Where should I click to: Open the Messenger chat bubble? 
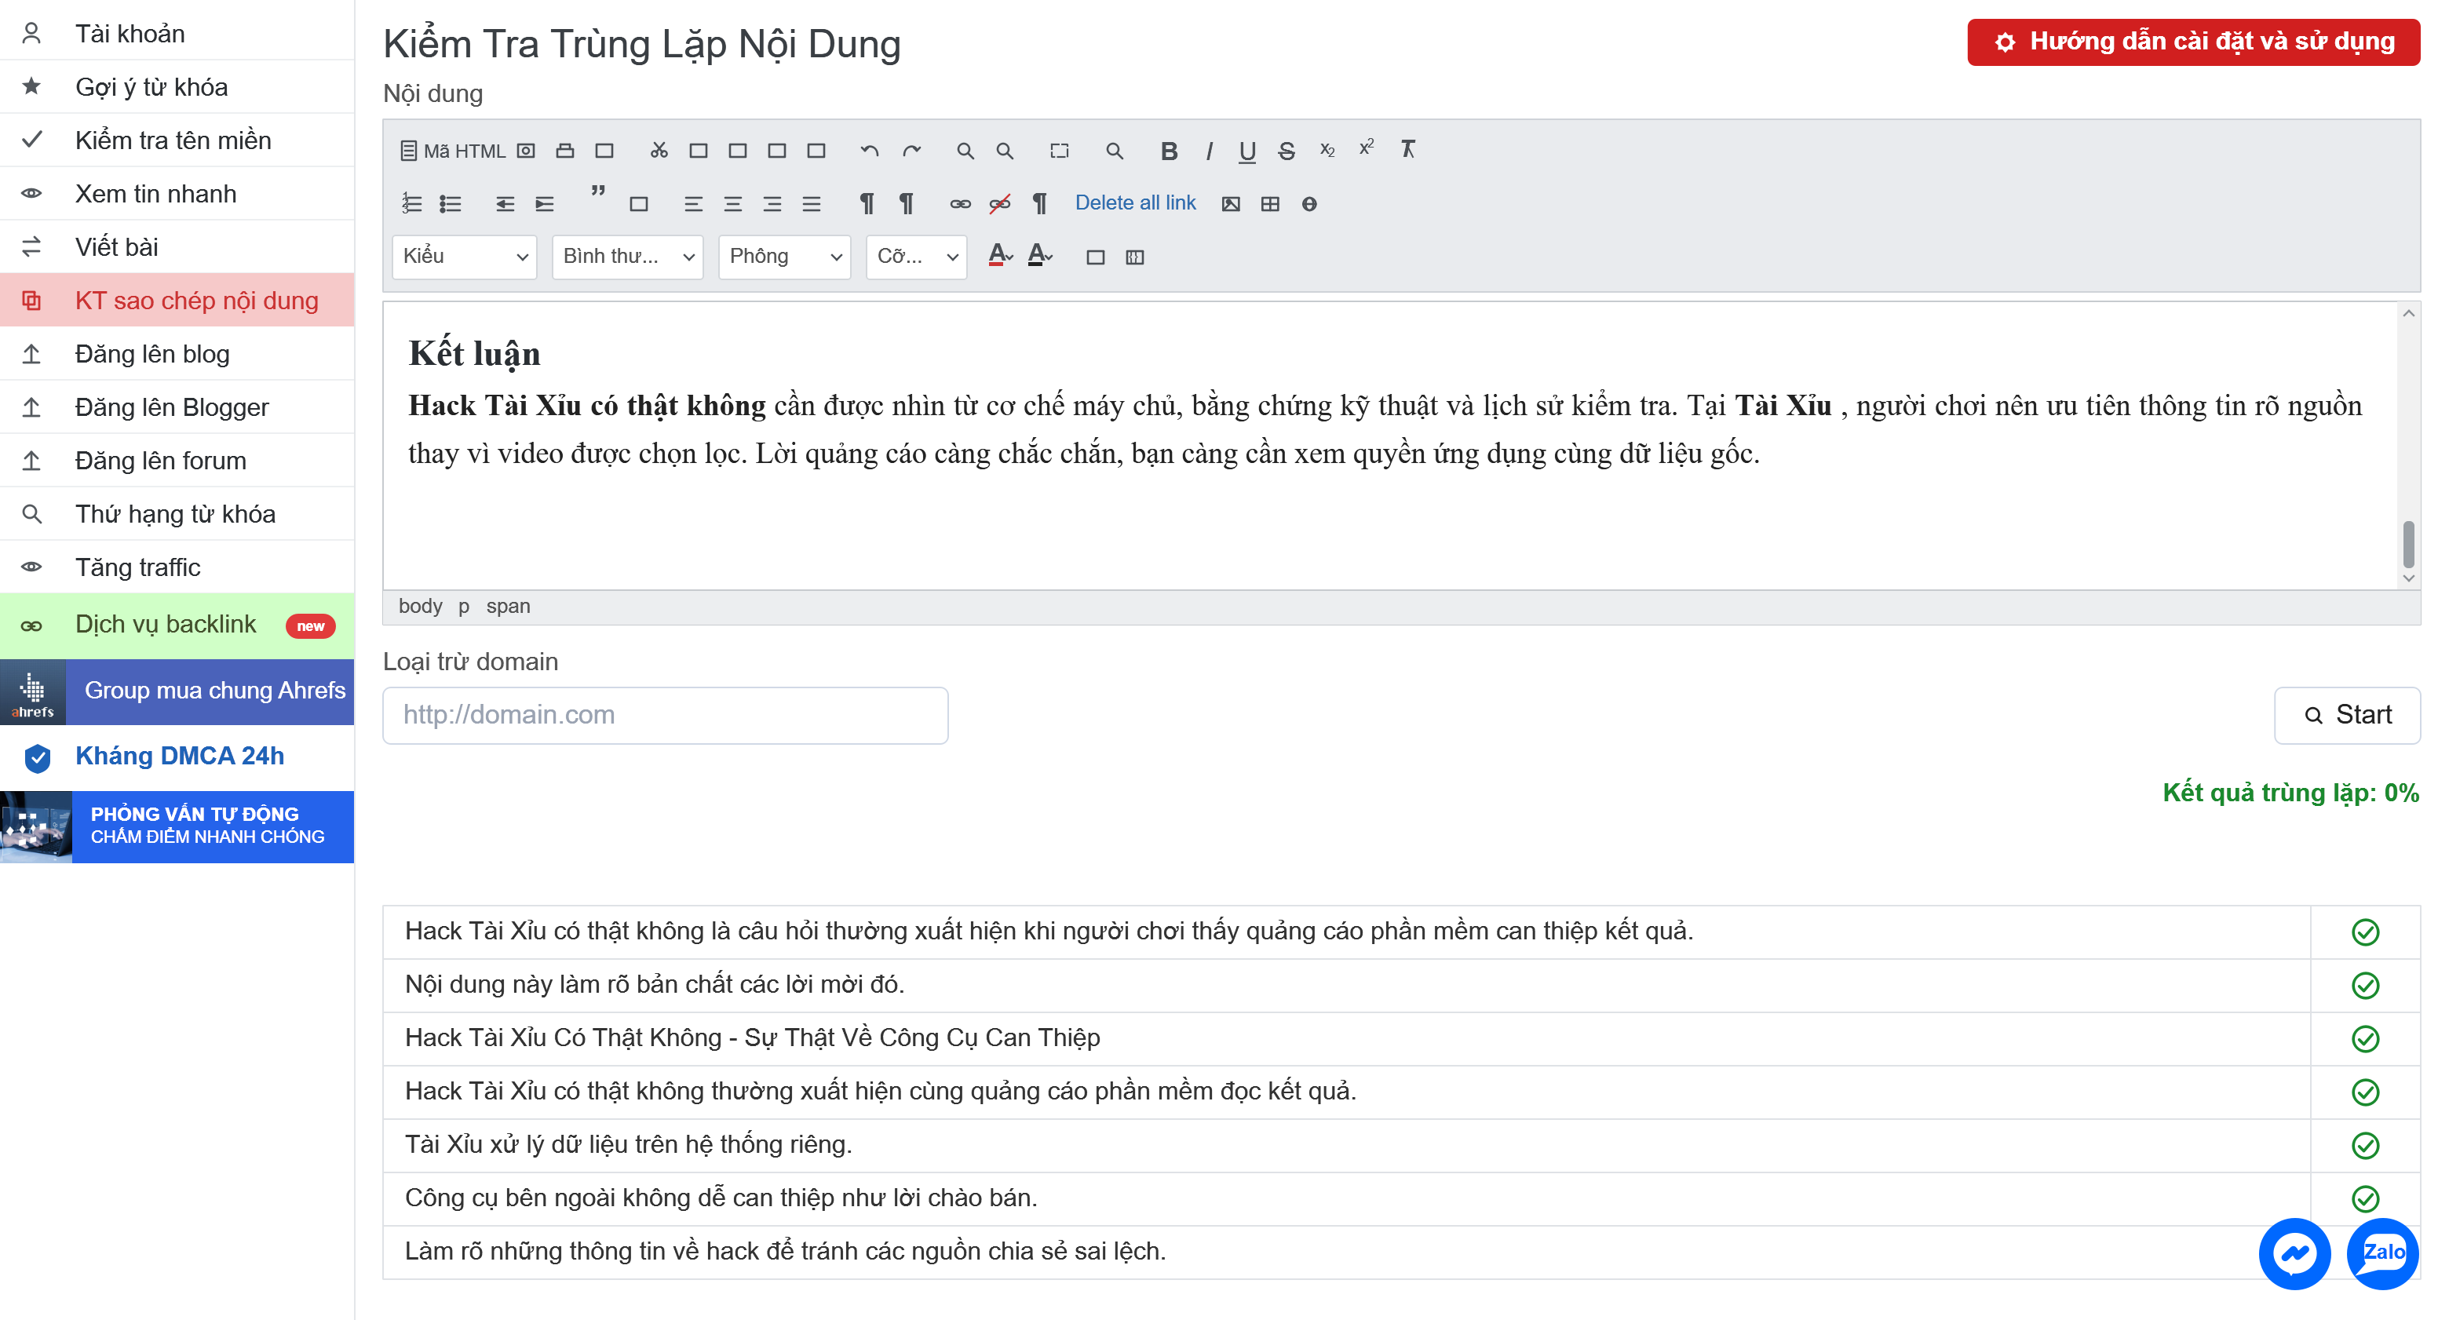pyautogui.click(x=2294, y=1253)
